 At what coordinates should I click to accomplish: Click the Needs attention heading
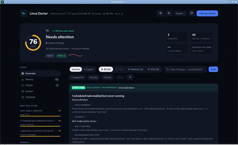pos(60,37)
